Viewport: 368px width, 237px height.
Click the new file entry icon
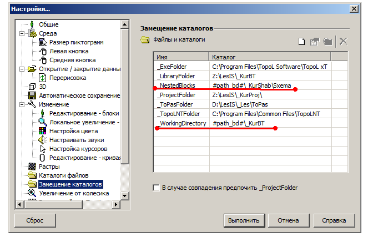click(301, 41)
